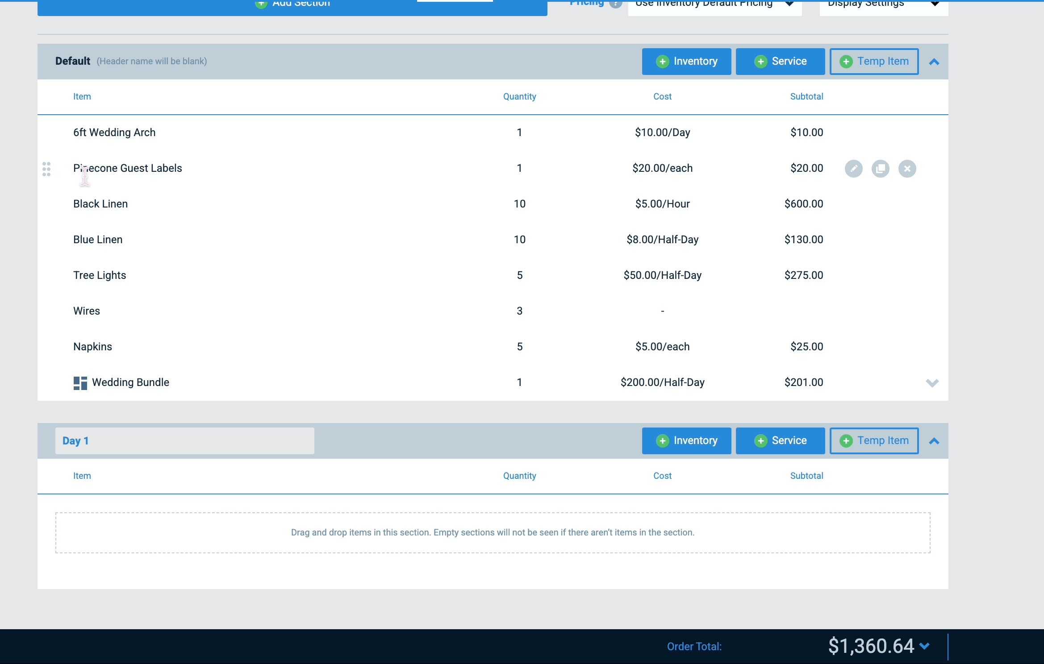Add Inventory to the Day 1 section
This screenshot has width=1044, height=664.
click(x=686, y=441)
